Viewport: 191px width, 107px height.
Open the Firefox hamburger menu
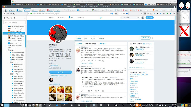pyautogui.click(x=174, y=14)
